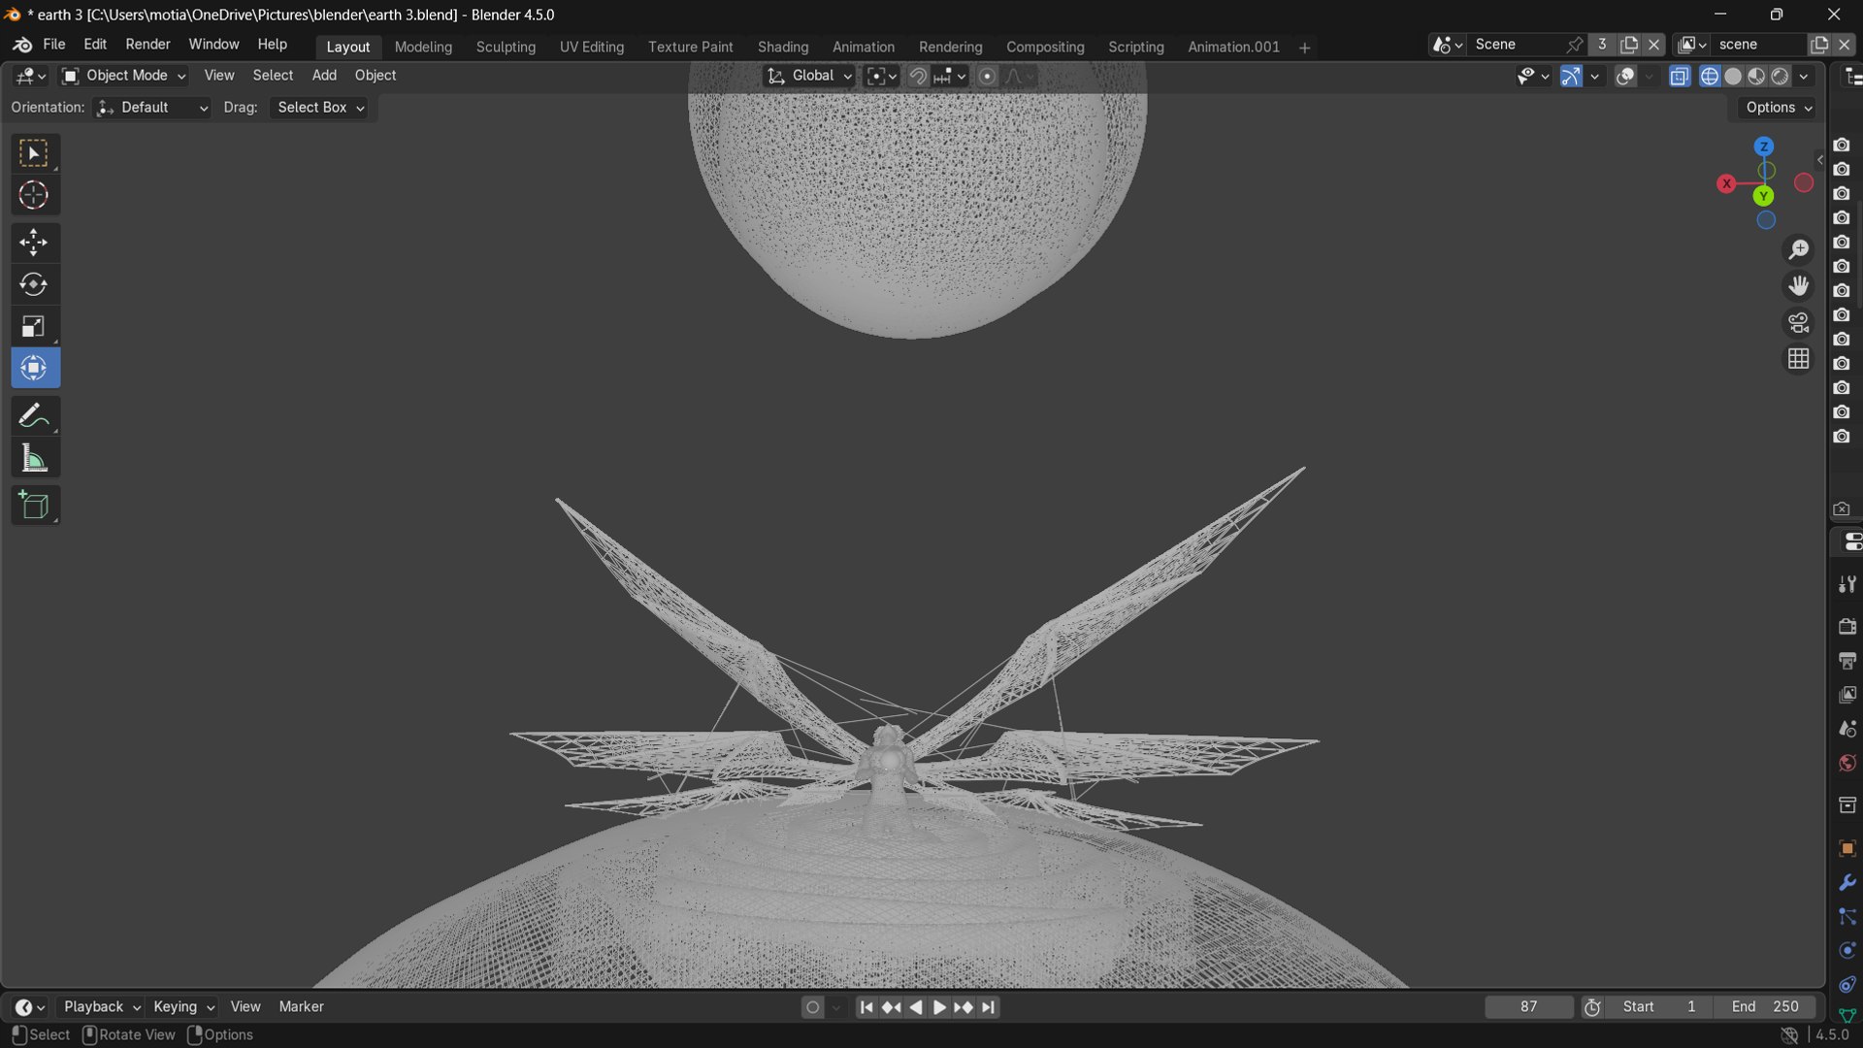Toggle the camera view icon
The width and height of the screenshot is (1863, 1048).
(x=1798, y=322)
